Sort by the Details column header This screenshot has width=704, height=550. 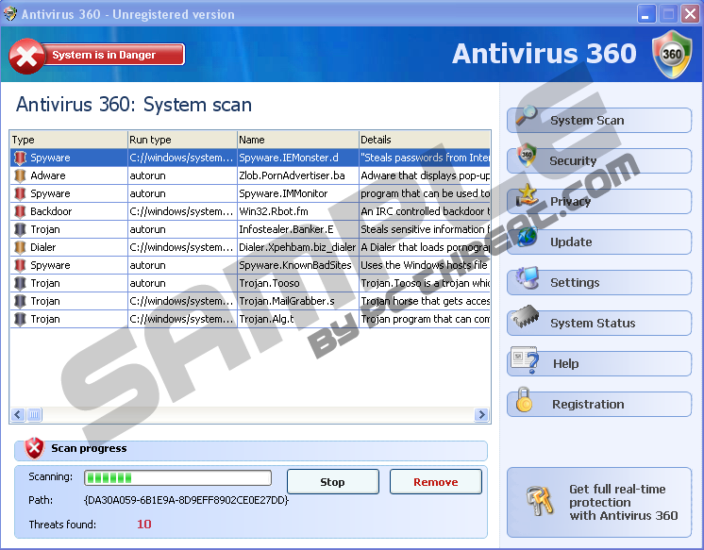[x=425, y=140]
